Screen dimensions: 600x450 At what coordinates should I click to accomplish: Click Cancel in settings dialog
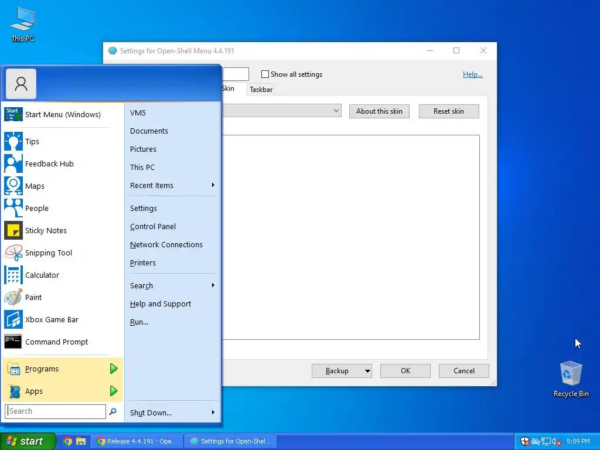(464, 371)
